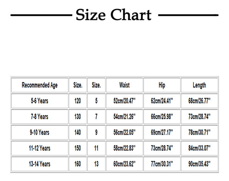Select the 7-8 Years row label
This screenshot has width=229, height=181.
[x=40, y=116]
